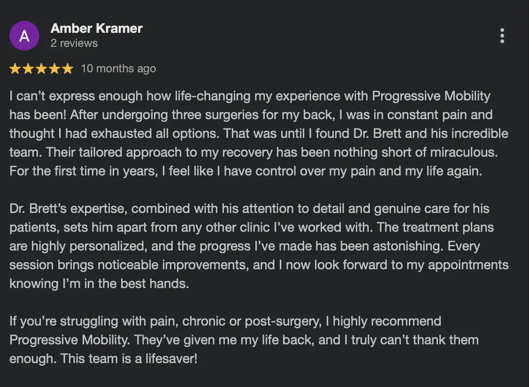Open Amber Kramer's reviewer profile name
This screenshot has height=387, width=529.
pyautogui.click(x=96, y=29)
